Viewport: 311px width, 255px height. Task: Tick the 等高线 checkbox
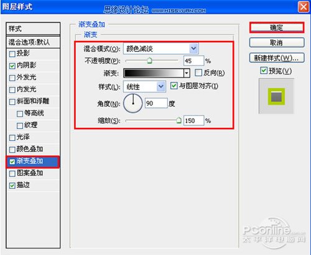coord(20,114)
